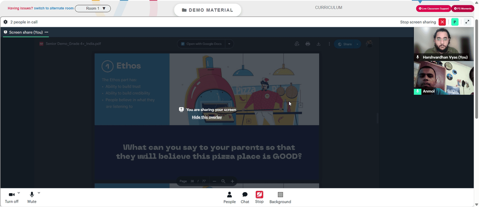Stop sharing via the Stop button

(x=259, y=197)
